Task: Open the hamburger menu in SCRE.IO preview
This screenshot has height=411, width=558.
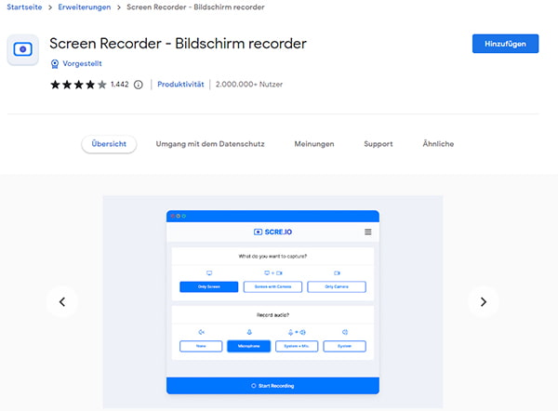Action: [x=368, y=232]
